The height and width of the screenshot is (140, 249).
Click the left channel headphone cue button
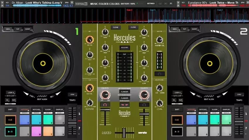pos(105,105)
